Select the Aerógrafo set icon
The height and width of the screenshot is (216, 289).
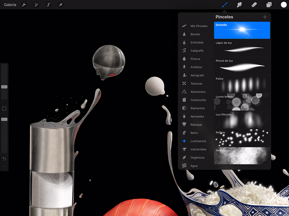point(184,75)
